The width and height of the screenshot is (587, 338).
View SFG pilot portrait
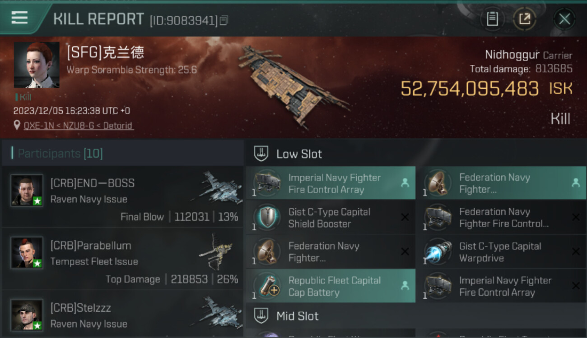coord(37,65)
